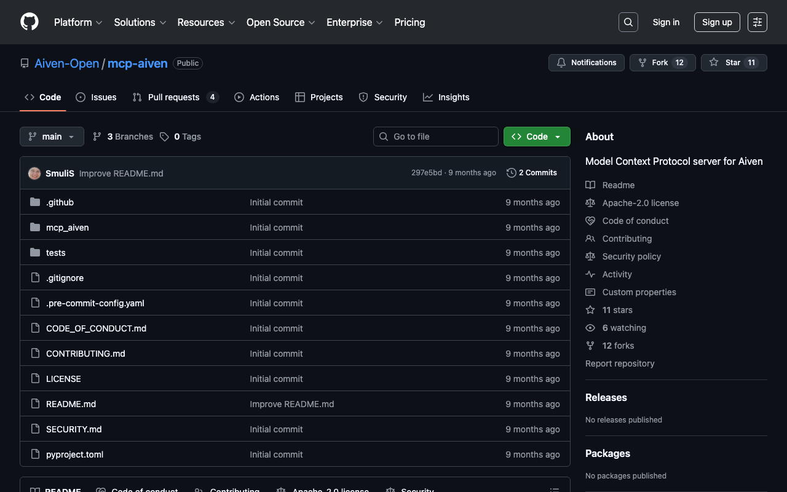Open the main branch dropdown

[52, 137]
